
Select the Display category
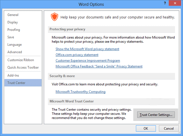pos(13,22)
